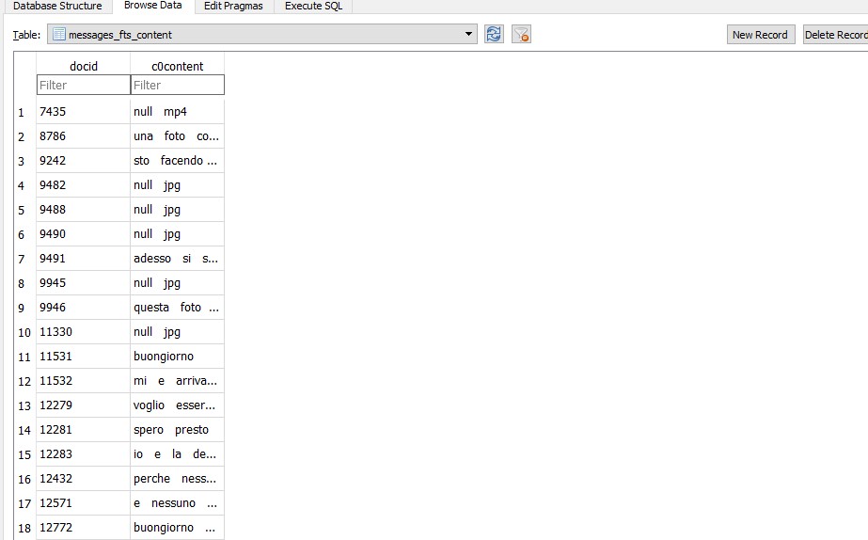Go to the Execute SQL tab
The image size is (868, 540).
pyautogui.click(x=313, y=6)
